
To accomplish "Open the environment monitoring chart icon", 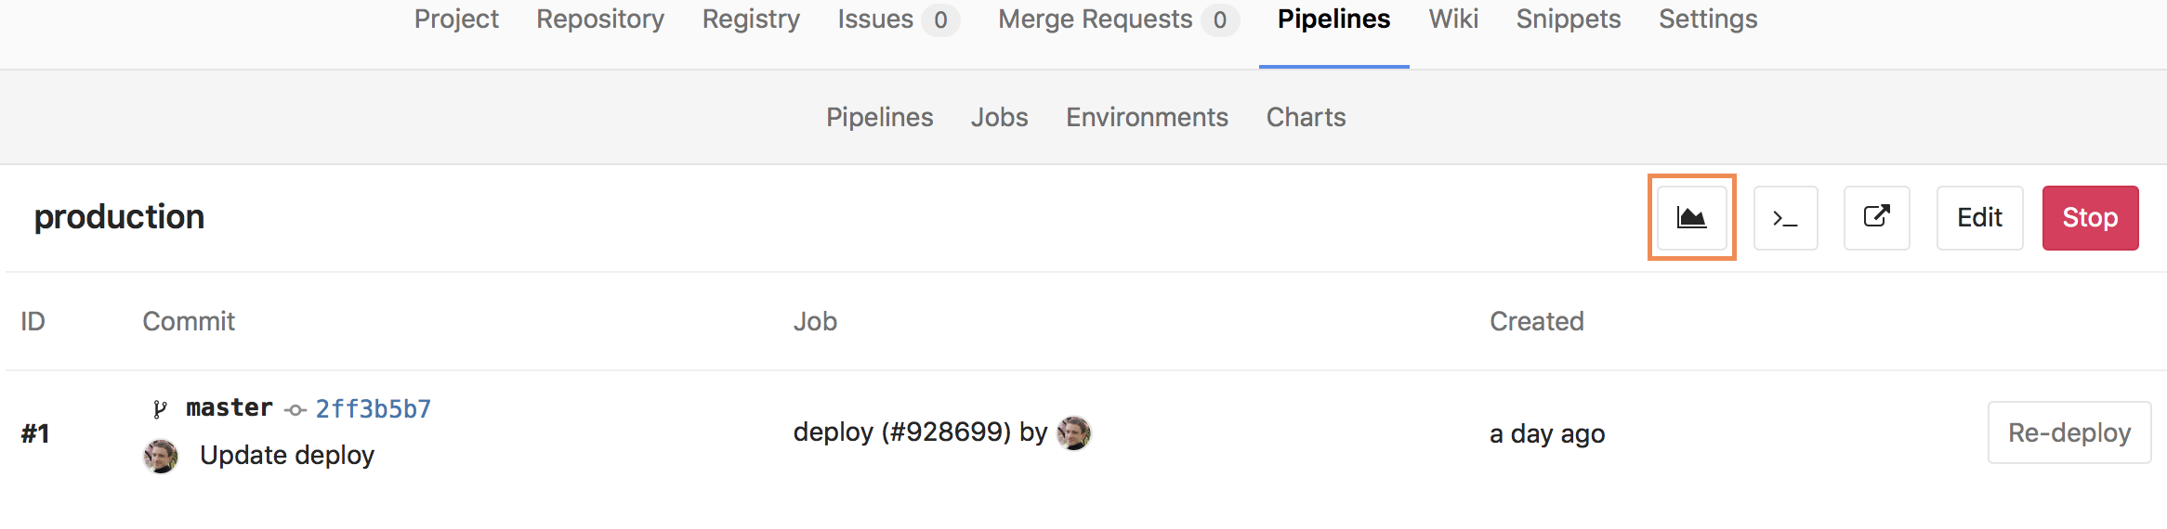I will pos(1691,218).
